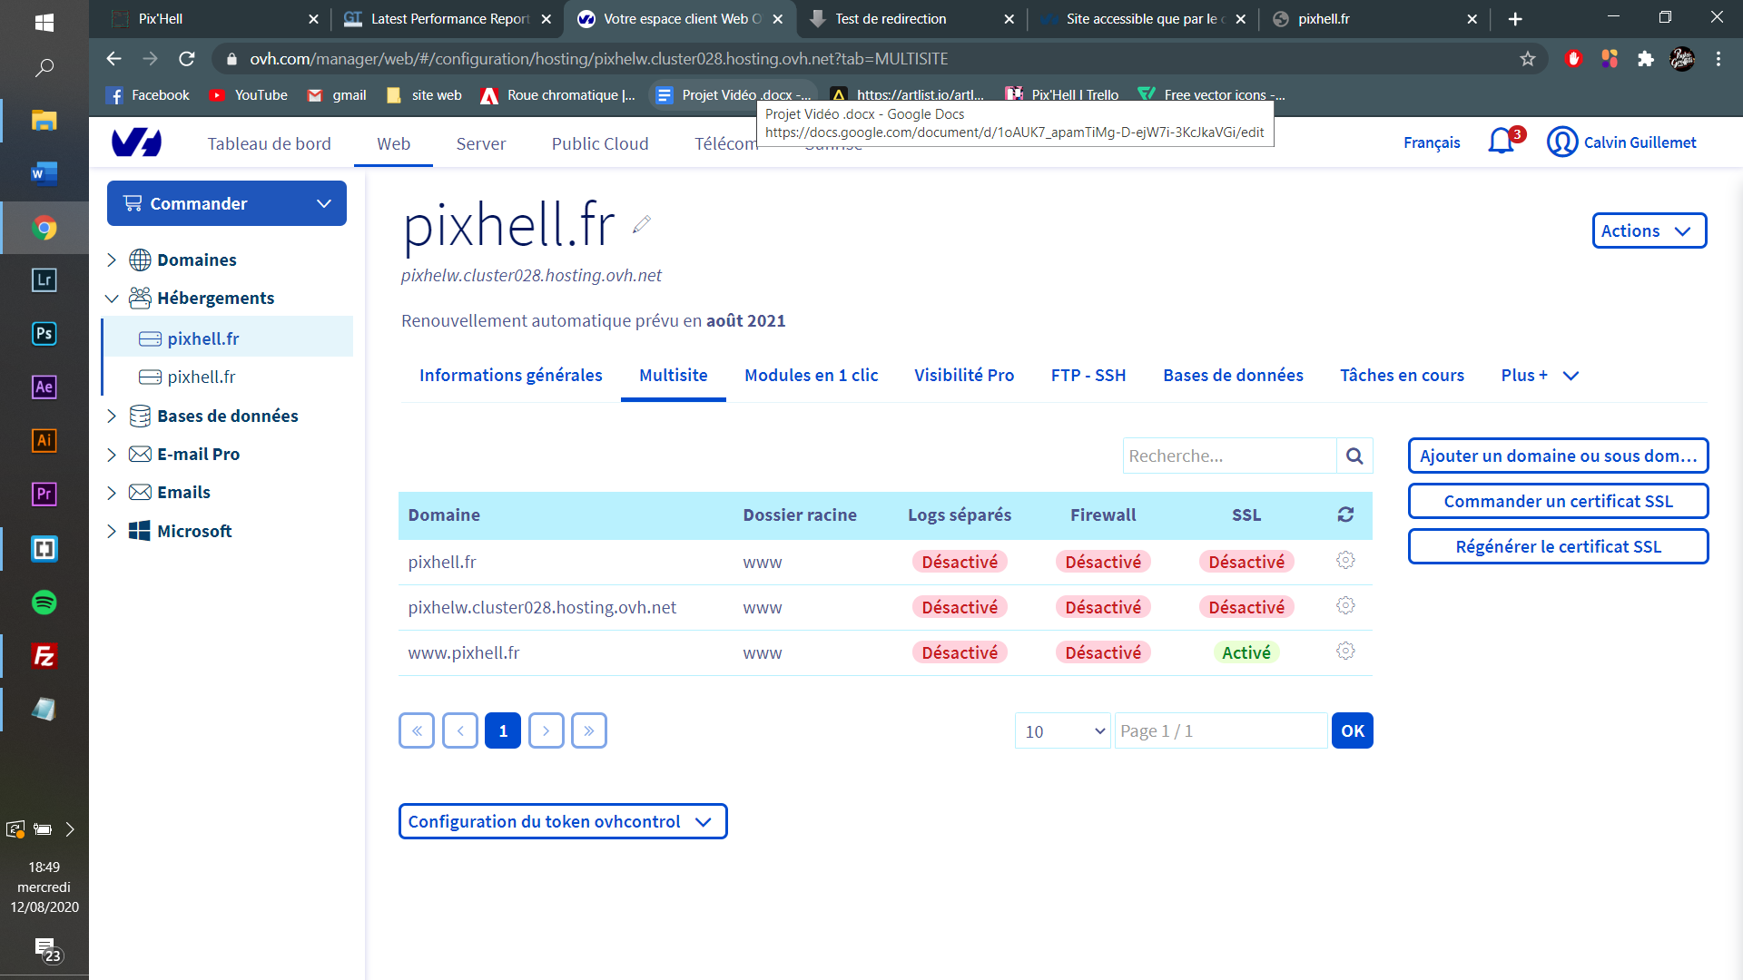
Task: Open the notifications bell
Action: [x=1502, y=142]
